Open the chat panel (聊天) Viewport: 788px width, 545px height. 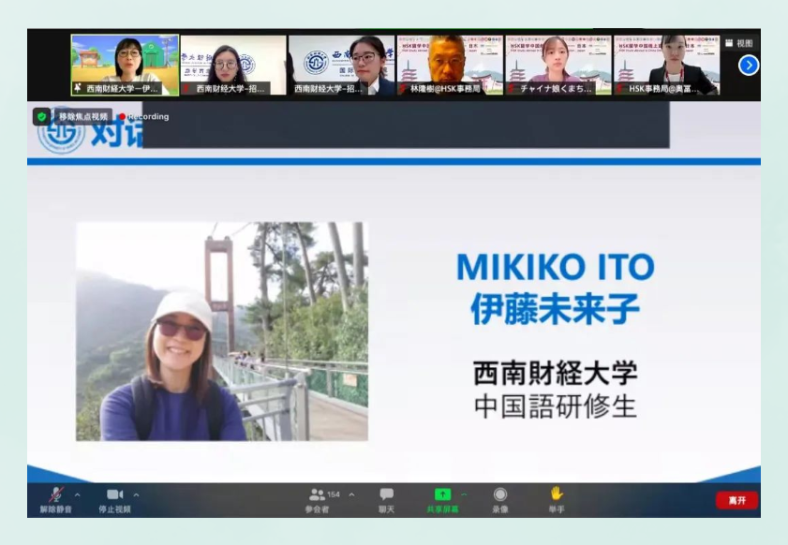click(386, 495)
